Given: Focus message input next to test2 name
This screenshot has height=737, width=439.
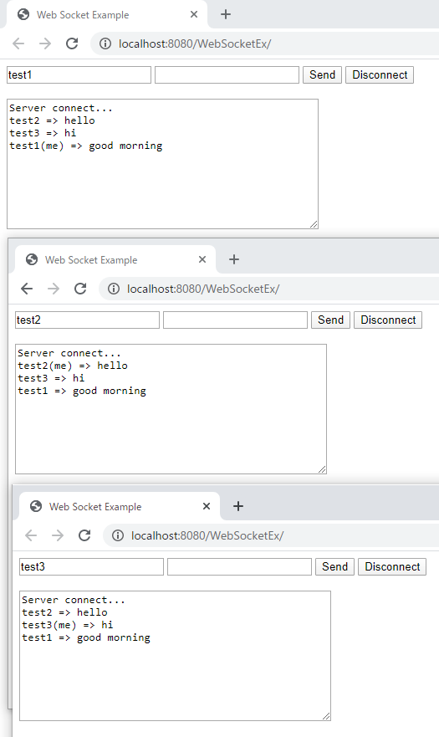Looking at the screenshot, I should click(235, 320).
